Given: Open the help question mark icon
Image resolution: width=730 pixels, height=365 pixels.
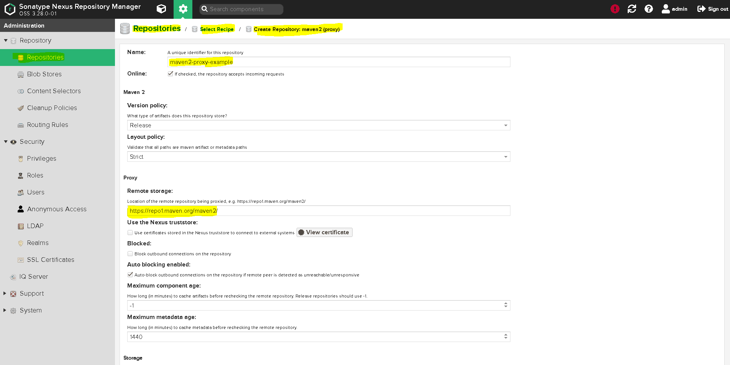Looking at the screenshot, I should (x=649, y=9).
